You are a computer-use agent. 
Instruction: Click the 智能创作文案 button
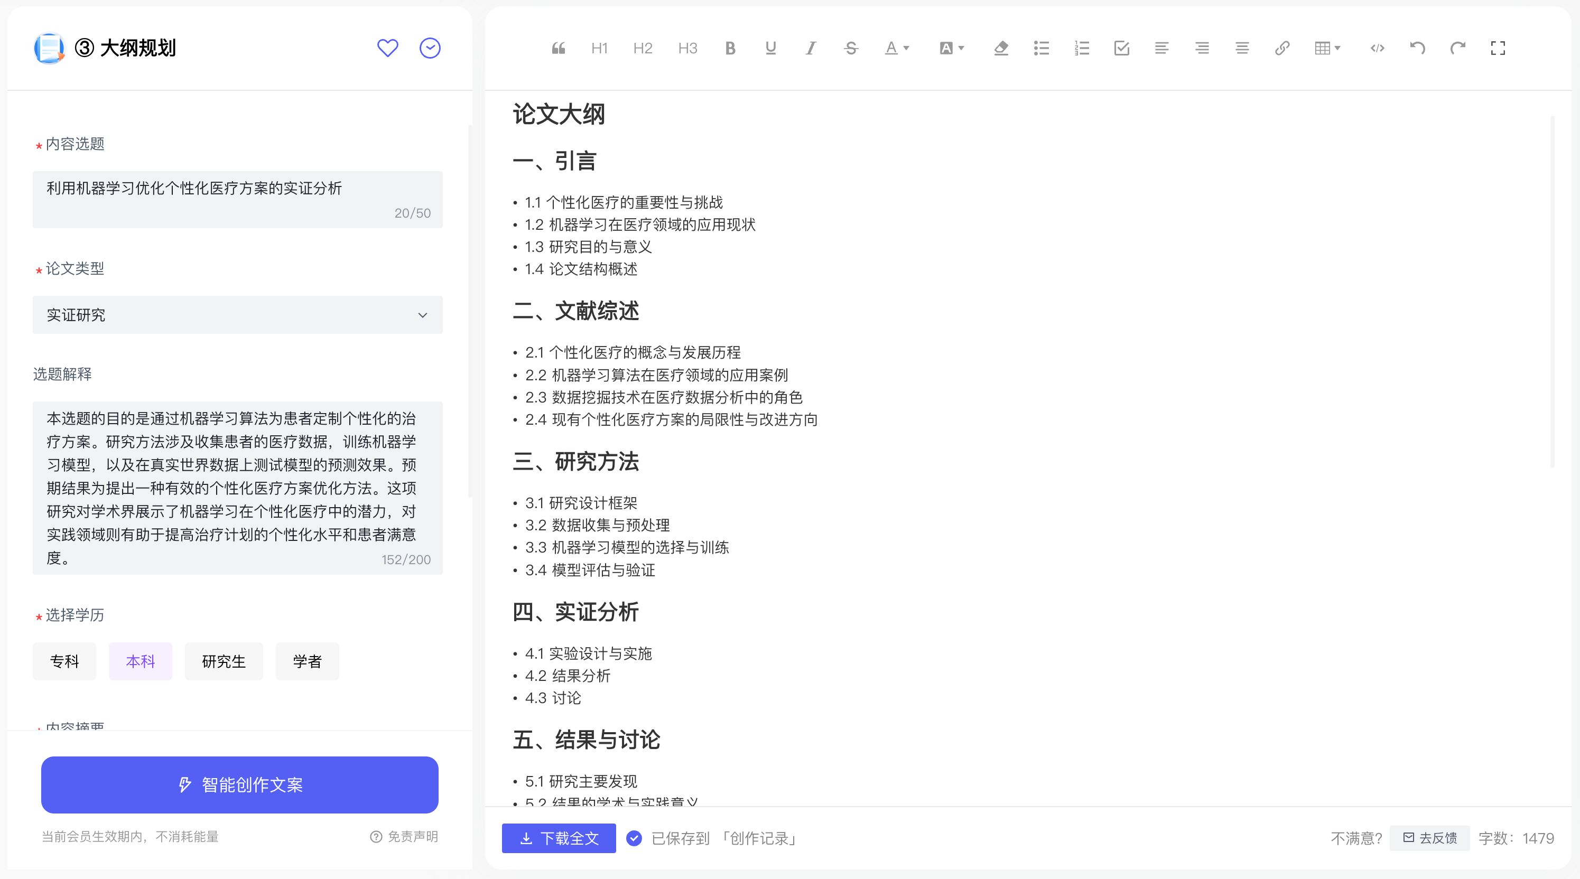(x=240, y=784)
